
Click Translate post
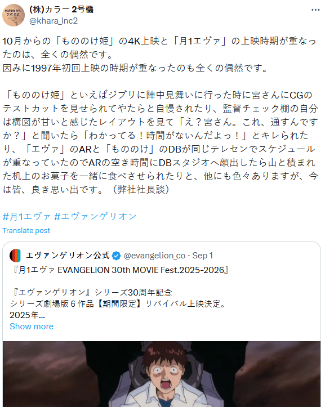tap(26, 230)
